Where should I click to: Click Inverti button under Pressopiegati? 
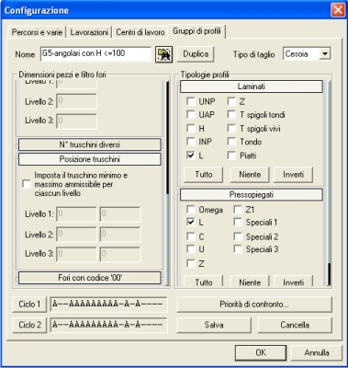[293, 281]
